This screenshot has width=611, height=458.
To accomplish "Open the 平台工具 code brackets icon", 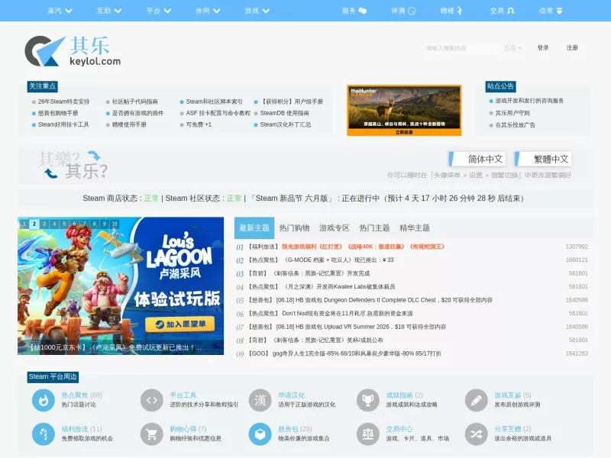I will [x=151, y=400].
